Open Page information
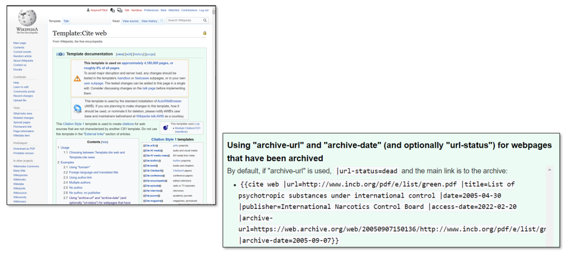Viewport: 563px width, 255px height. (24, 131)
